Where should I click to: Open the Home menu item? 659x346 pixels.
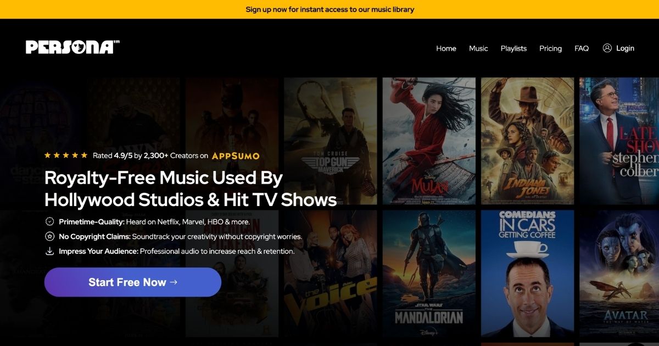(446, 48)
